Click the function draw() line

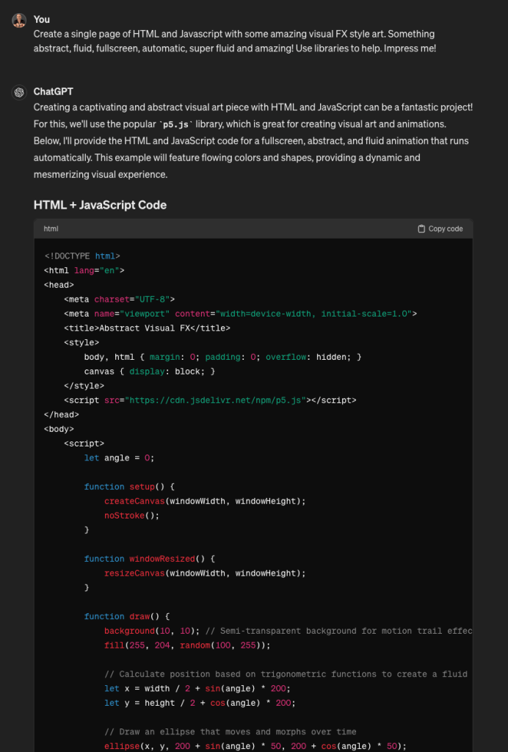tap(126, 617)
